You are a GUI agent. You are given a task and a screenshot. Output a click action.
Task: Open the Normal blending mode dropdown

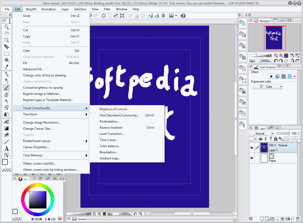(261, 134)
